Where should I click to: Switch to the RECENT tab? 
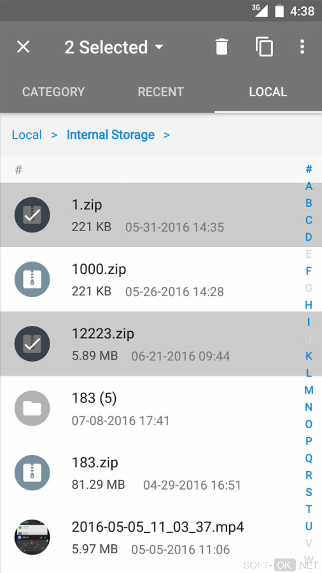pos(161,92)
